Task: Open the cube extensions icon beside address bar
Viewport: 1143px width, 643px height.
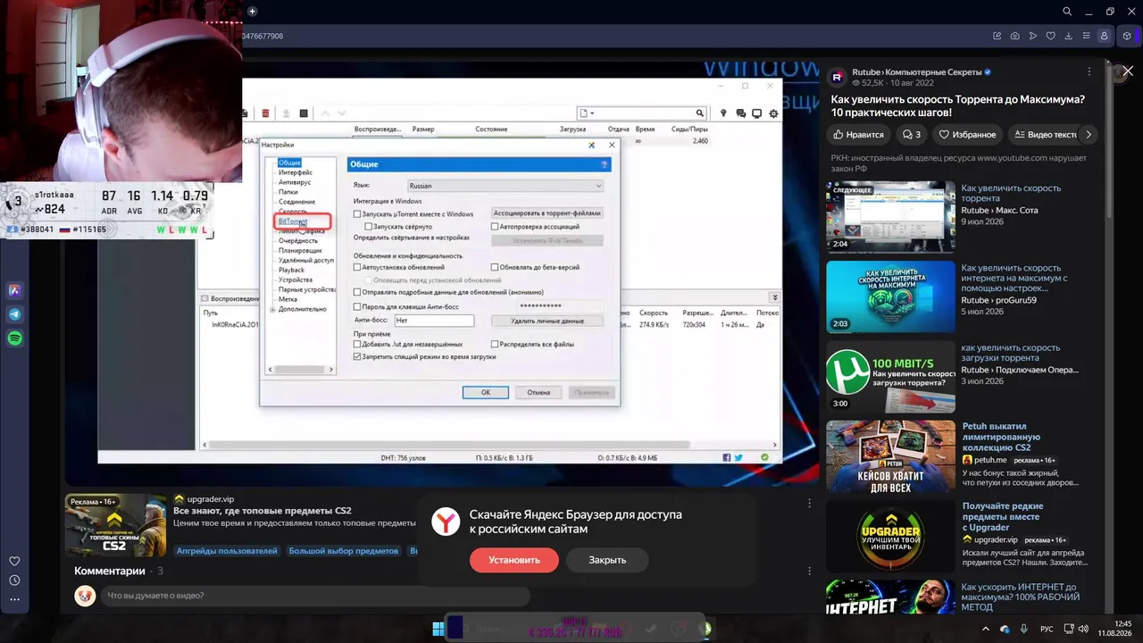Action: coord(1127,36)
